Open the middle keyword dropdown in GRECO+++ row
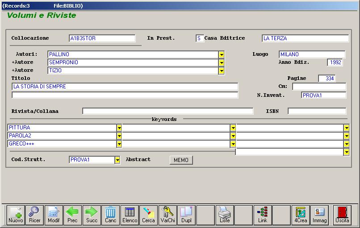Screen dimensions: 360x228 coord(233,144)
